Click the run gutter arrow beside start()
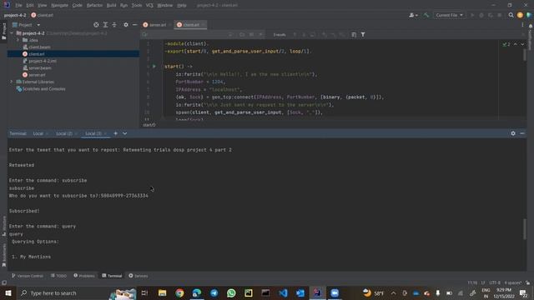 click(x=154, y=67)
